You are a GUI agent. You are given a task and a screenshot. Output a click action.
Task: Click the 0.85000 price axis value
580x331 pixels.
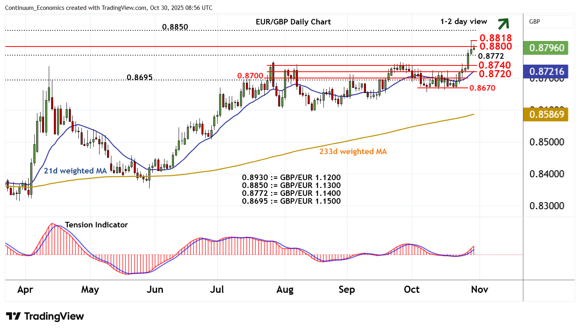pos(547,142)
